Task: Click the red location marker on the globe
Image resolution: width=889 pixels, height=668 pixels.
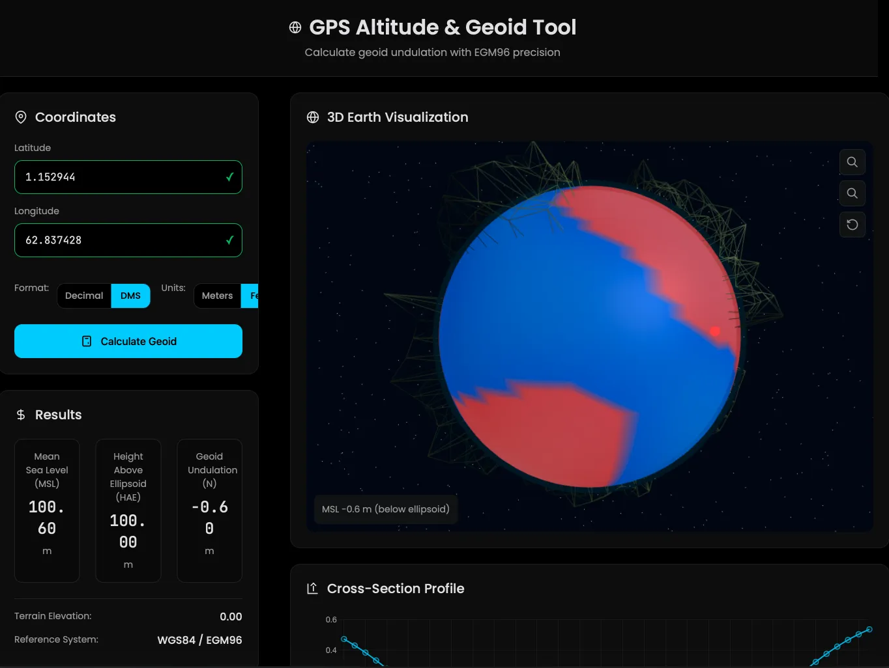Action: pyautogui.click(x=714, y=331)
